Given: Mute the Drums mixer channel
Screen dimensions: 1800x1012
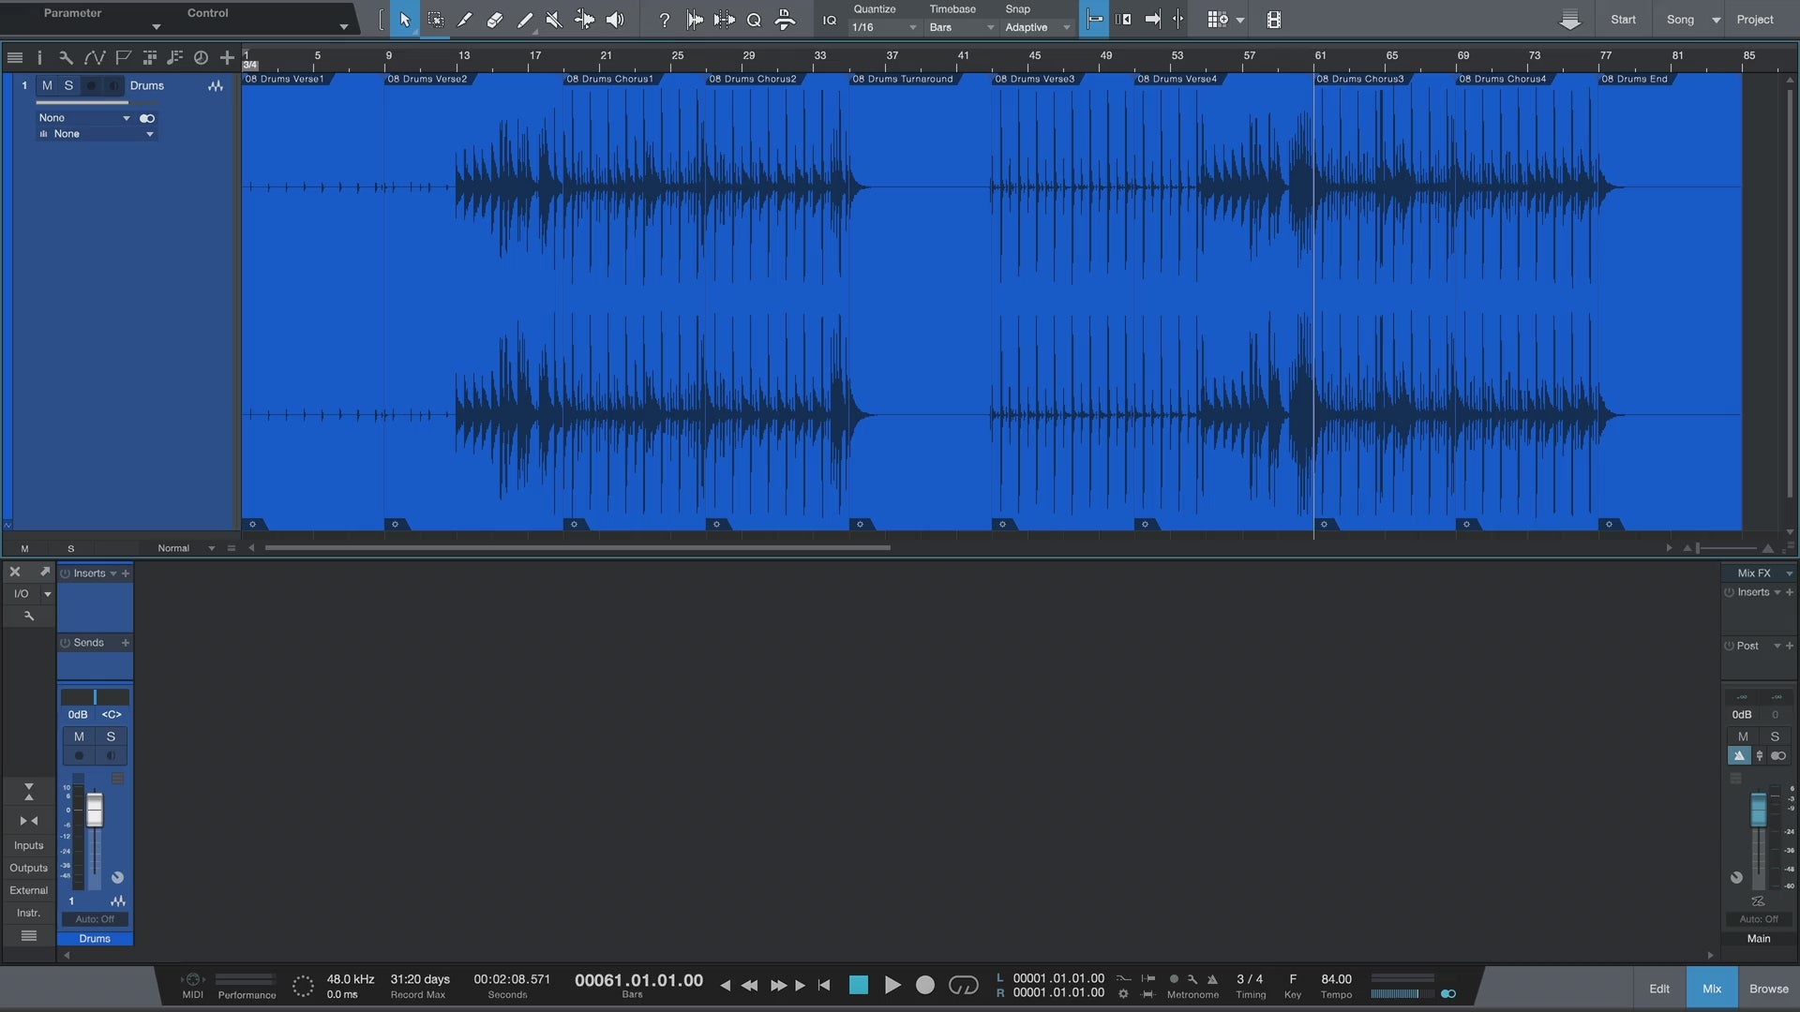Looking at the screenshot, I should click(x=79, y=737).
